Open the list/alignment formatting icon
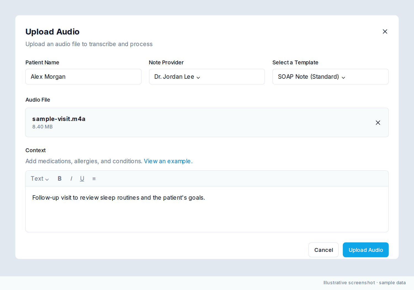The image size is (414, 290). pyautogui.click(x=94, y=179)
